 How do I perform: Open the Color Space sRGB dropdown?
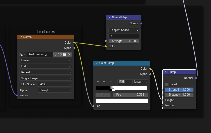coord(55,84)
